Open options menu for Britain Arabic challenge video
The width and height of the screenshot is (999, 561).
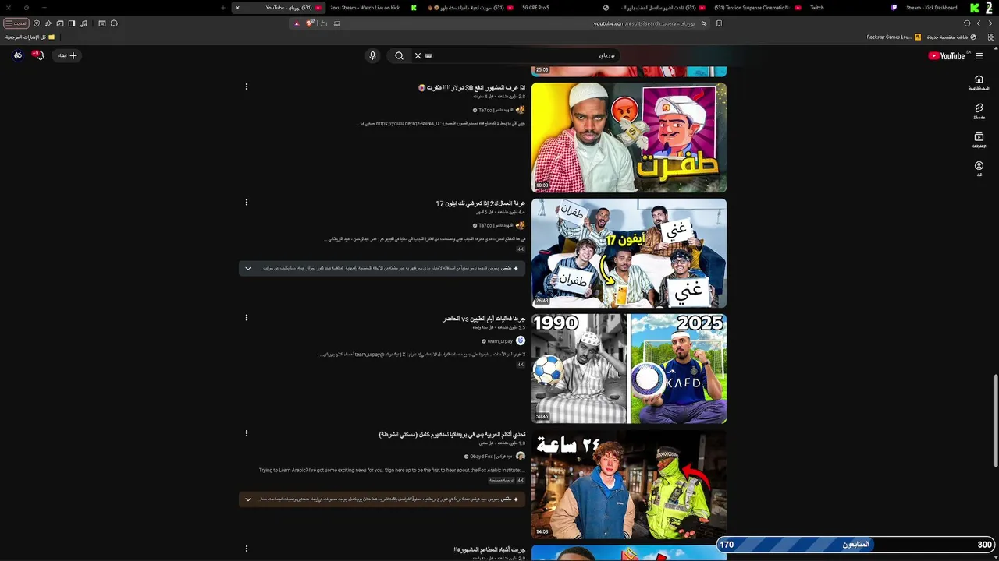point(247,433)
